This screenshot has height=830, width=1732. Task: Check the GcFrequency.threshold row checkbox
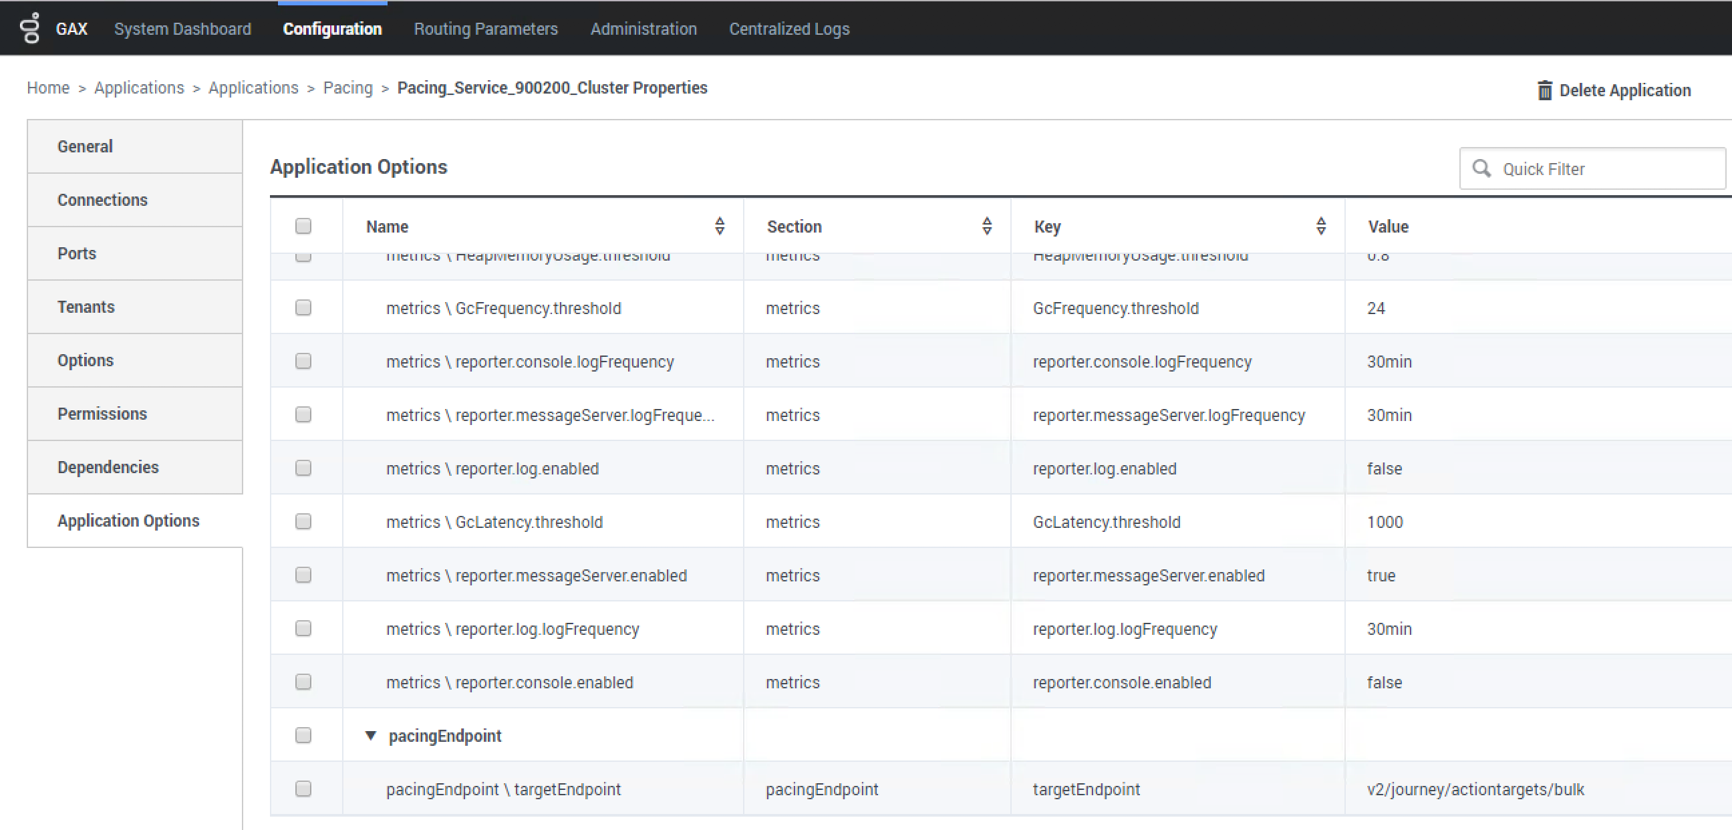click(303, 307)
